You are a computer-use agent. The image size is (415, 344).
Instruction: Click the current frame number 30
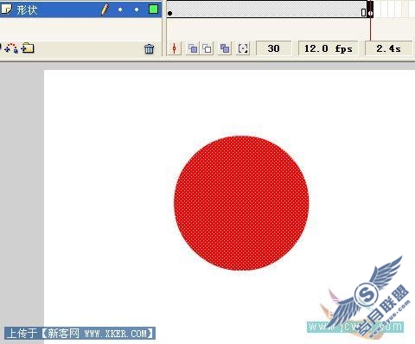pos(273,48)
